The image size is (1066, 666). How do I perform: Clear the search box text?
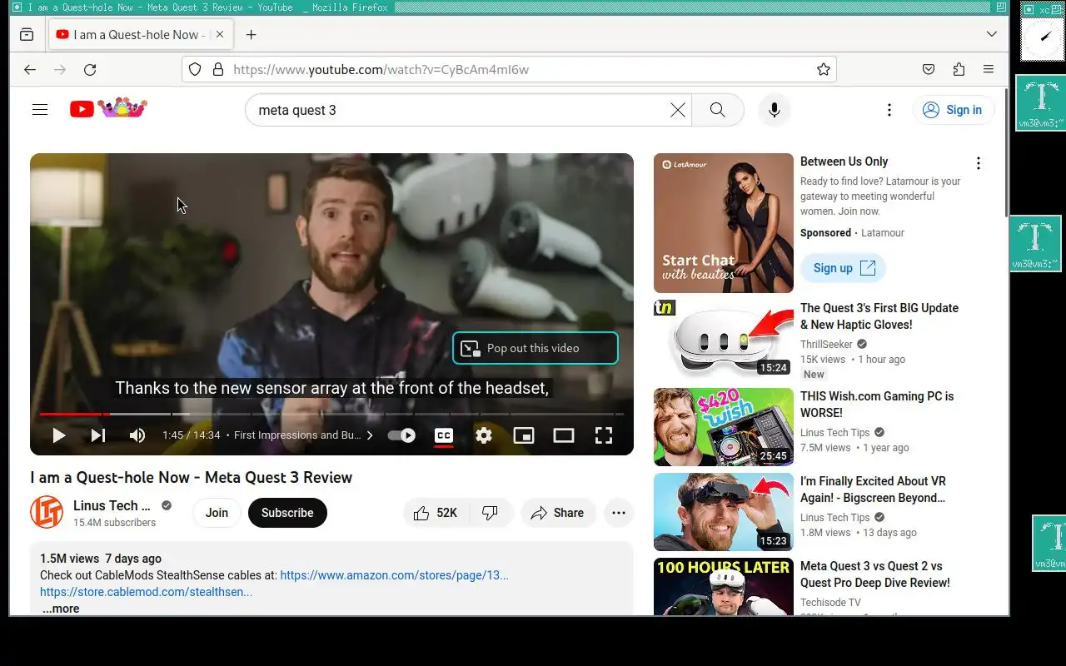click(678, 110)
